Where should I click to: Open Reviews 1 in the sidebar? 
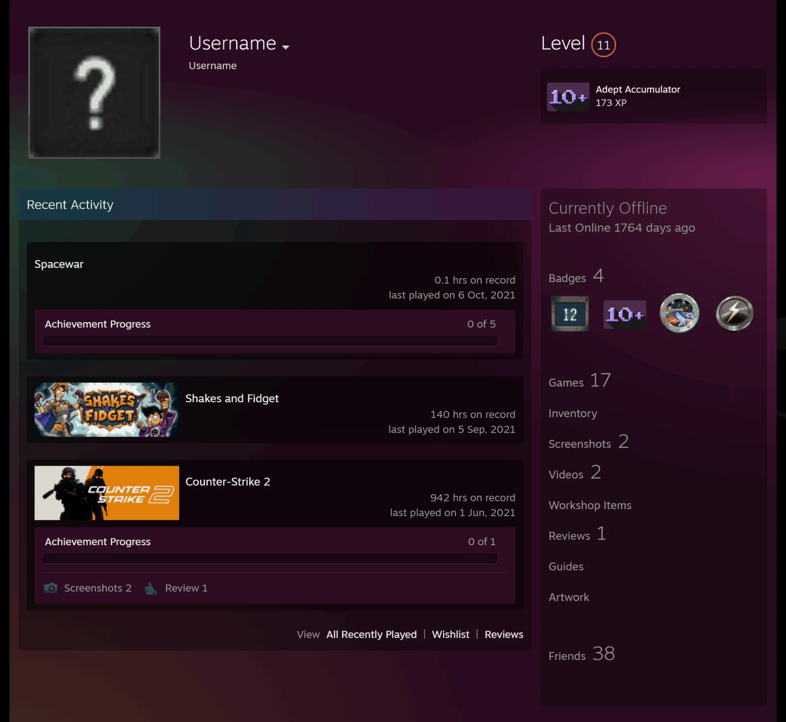577,535
